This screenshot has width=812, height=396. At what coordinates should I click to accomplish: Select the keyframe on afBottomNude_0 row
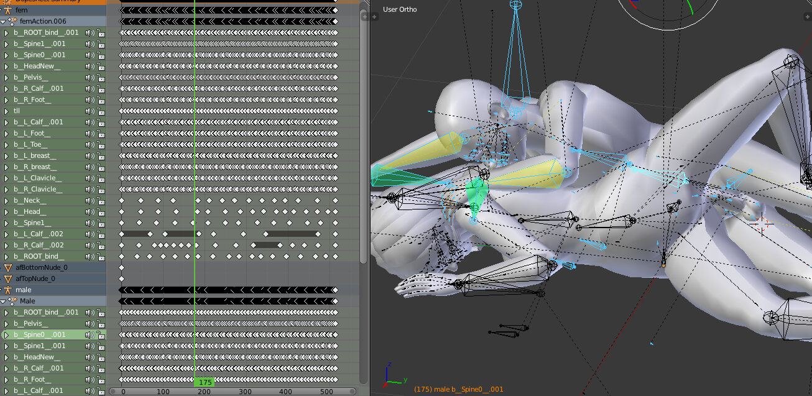click(x=121, y=267)
